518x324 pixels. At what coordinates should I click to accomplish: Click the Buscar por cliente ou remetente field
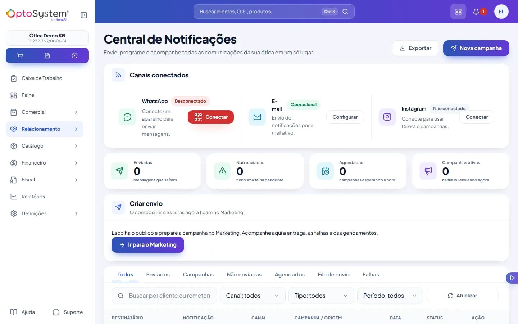click(164, 296)
